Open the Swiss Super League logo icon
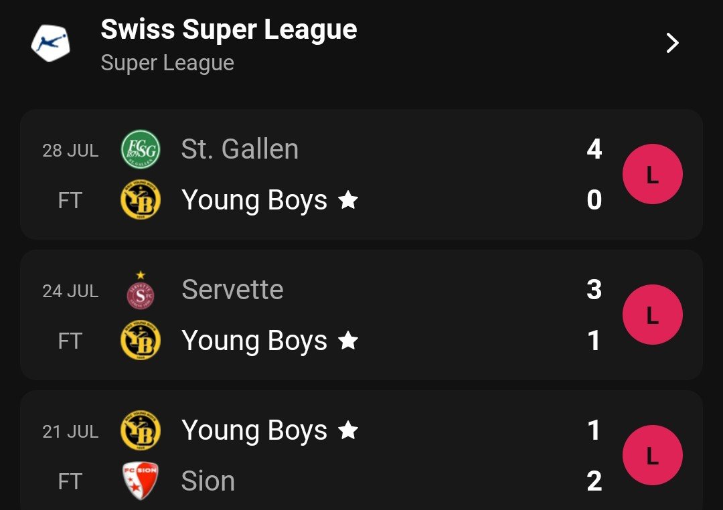Viewport: 723px width, 510px height. [x=51, y=44]
